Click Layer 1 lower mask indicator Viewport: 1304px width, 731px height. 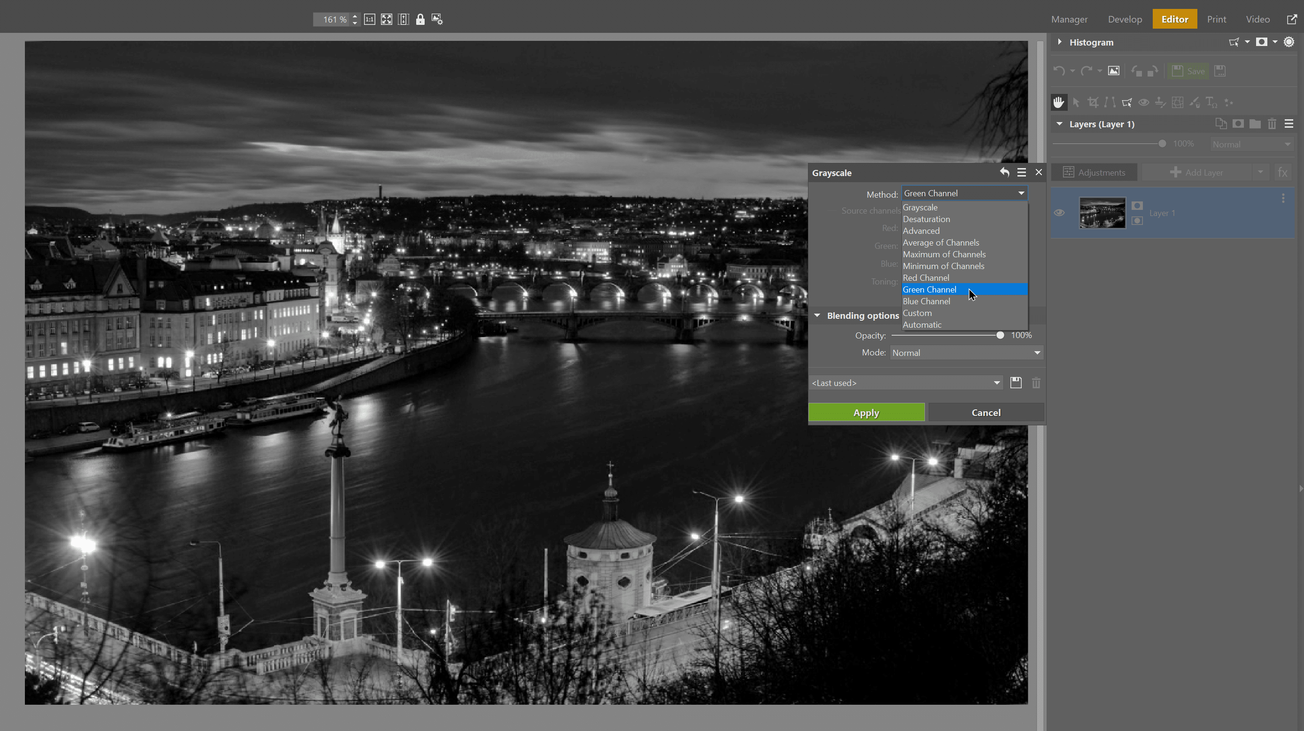[x=1137, y=221]
